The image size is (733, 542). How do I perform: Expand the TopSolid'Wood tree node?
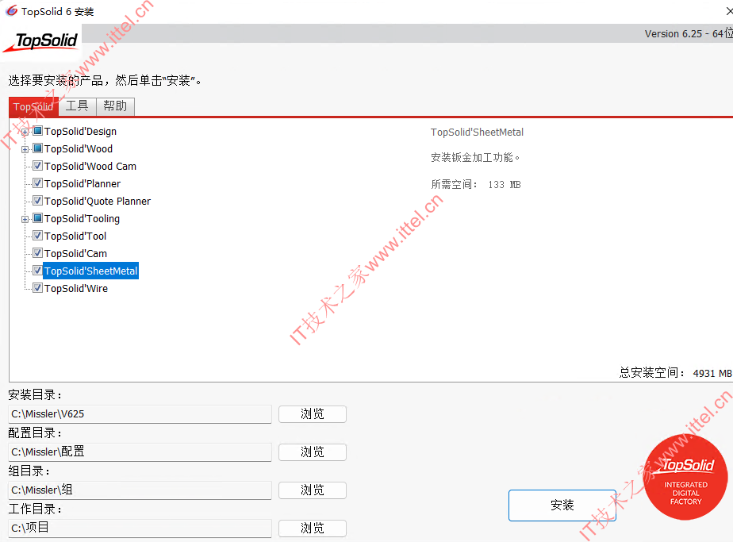(25, 150)
